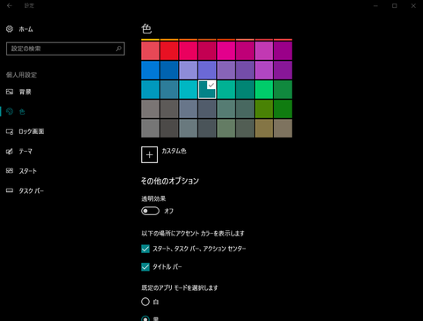The width and height of the screenshot is (423, 321).
Task: Click the search magnifier icon
Action: [x=119, y=49]
